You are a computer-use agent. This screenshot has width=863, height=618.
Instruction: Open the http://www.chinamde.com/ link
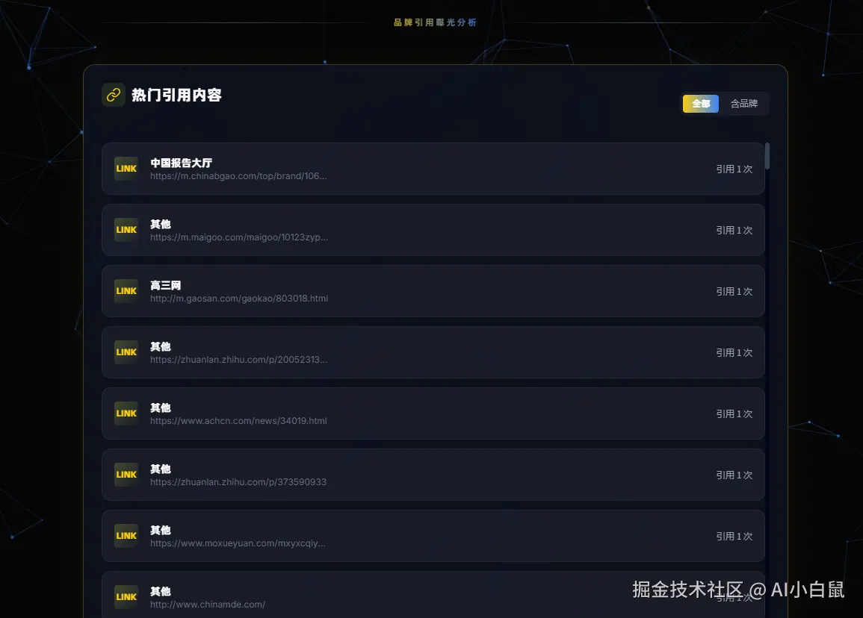click(x=208, y=605)
